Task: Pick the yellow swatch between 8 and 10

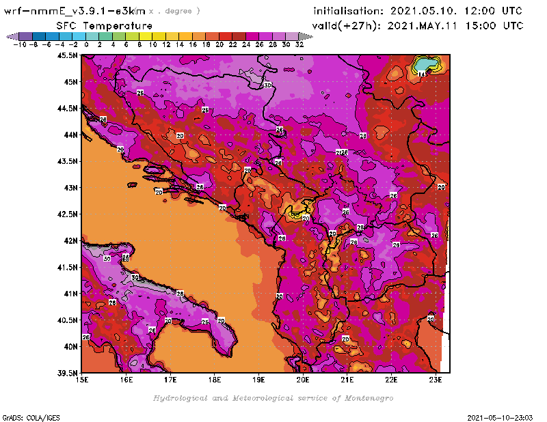Action: (146, 36)
